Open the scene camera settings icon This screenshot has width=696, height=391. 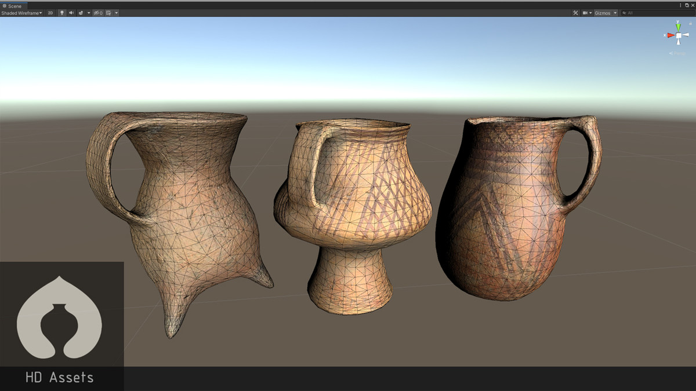tap(585, 12)
